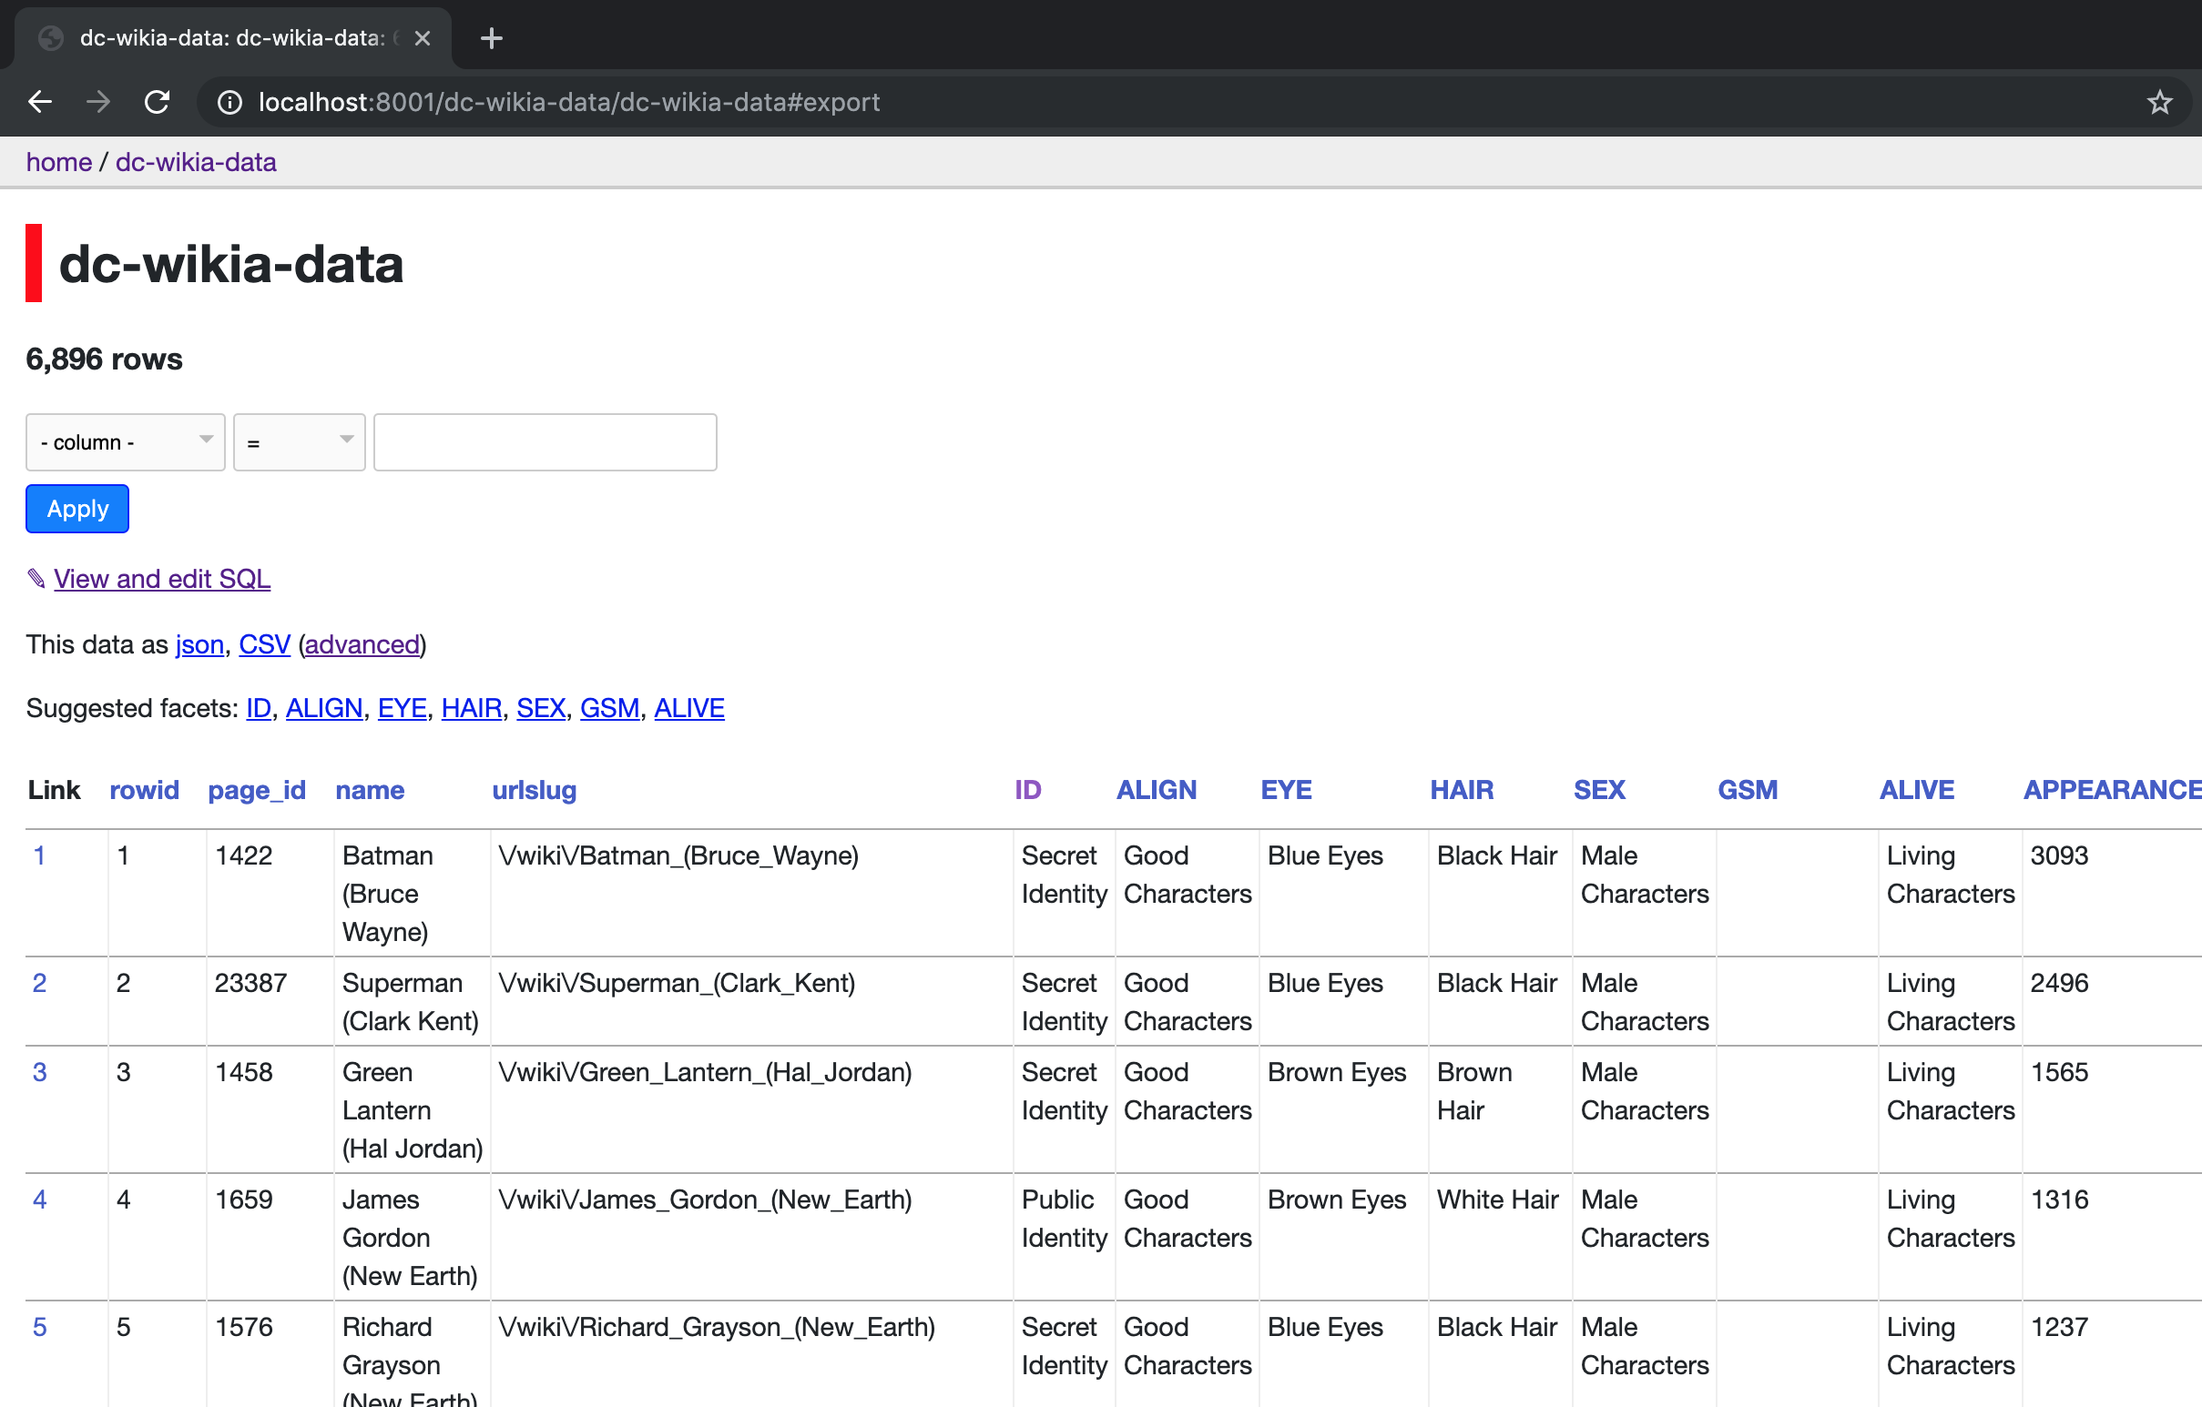Sort by SEX column header
Screen dimensions: 2202x1407
click(x=1599, y=790)
